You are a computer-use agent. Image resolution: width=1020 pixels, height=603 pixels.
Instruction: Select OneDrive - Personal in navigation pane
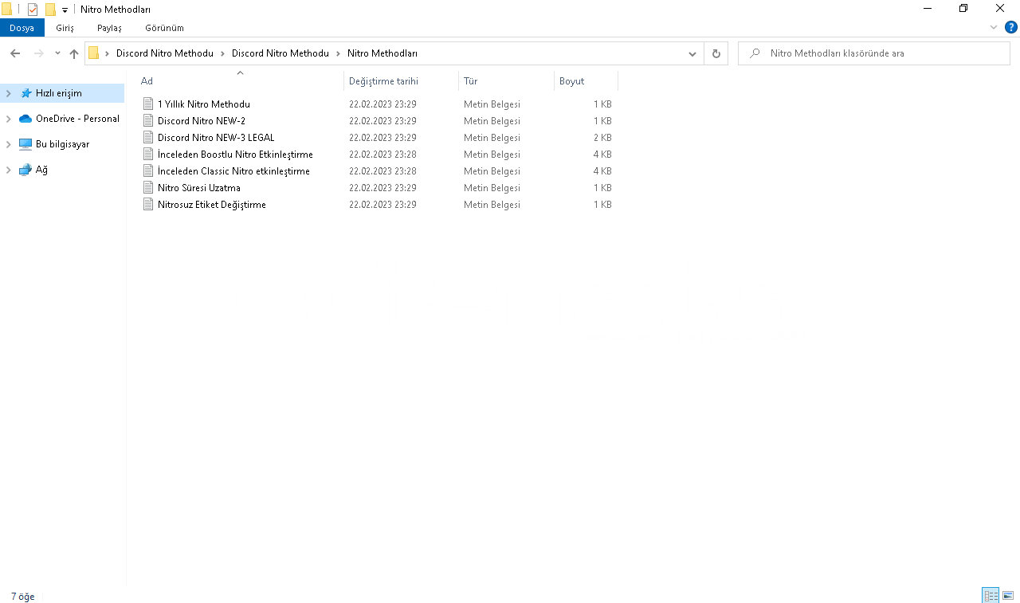(77, 119)
